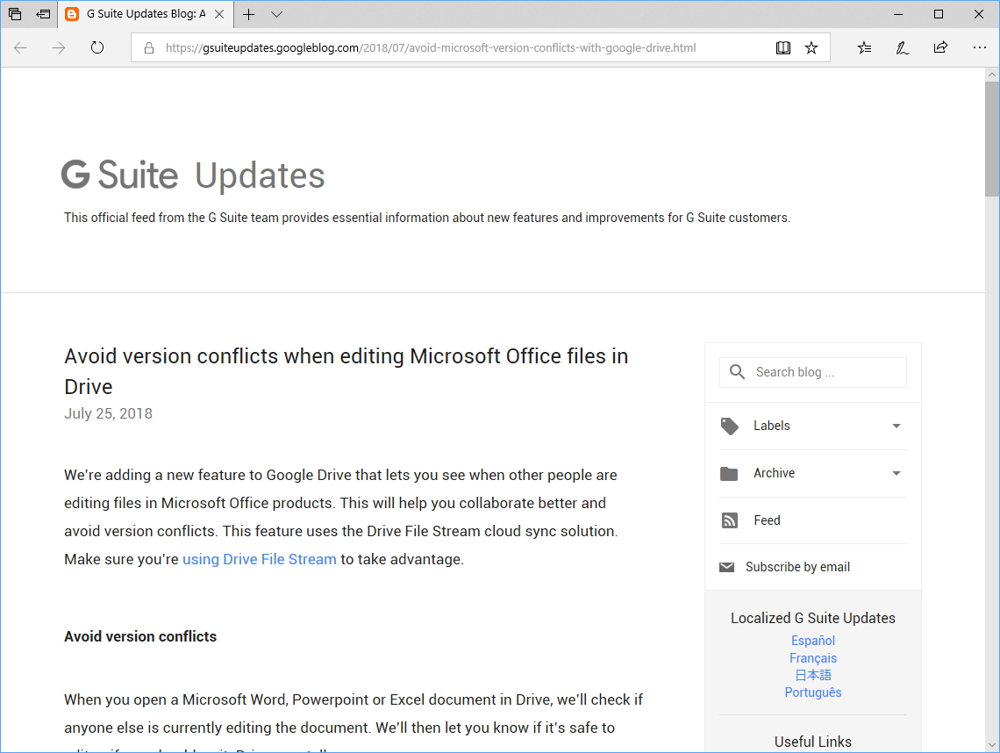Follow the using Drive File Stream link

pos(260,559)
